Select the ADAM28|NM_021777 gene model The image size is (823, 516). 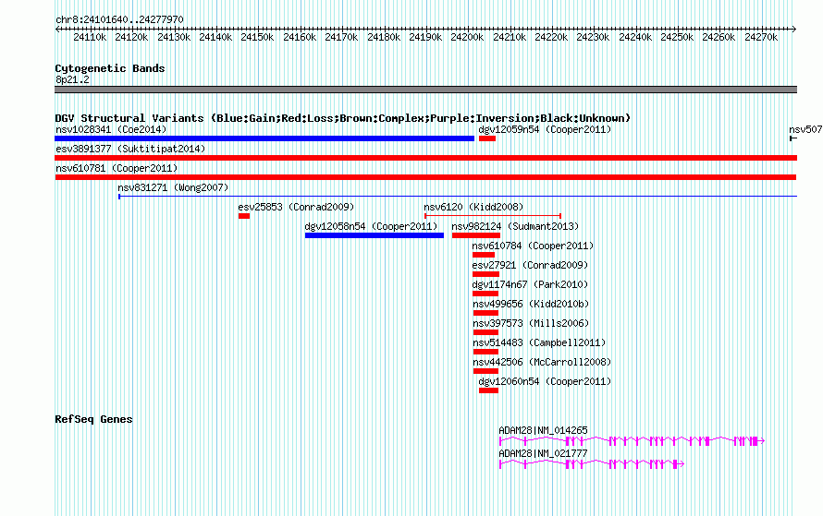tap(592, 464)
